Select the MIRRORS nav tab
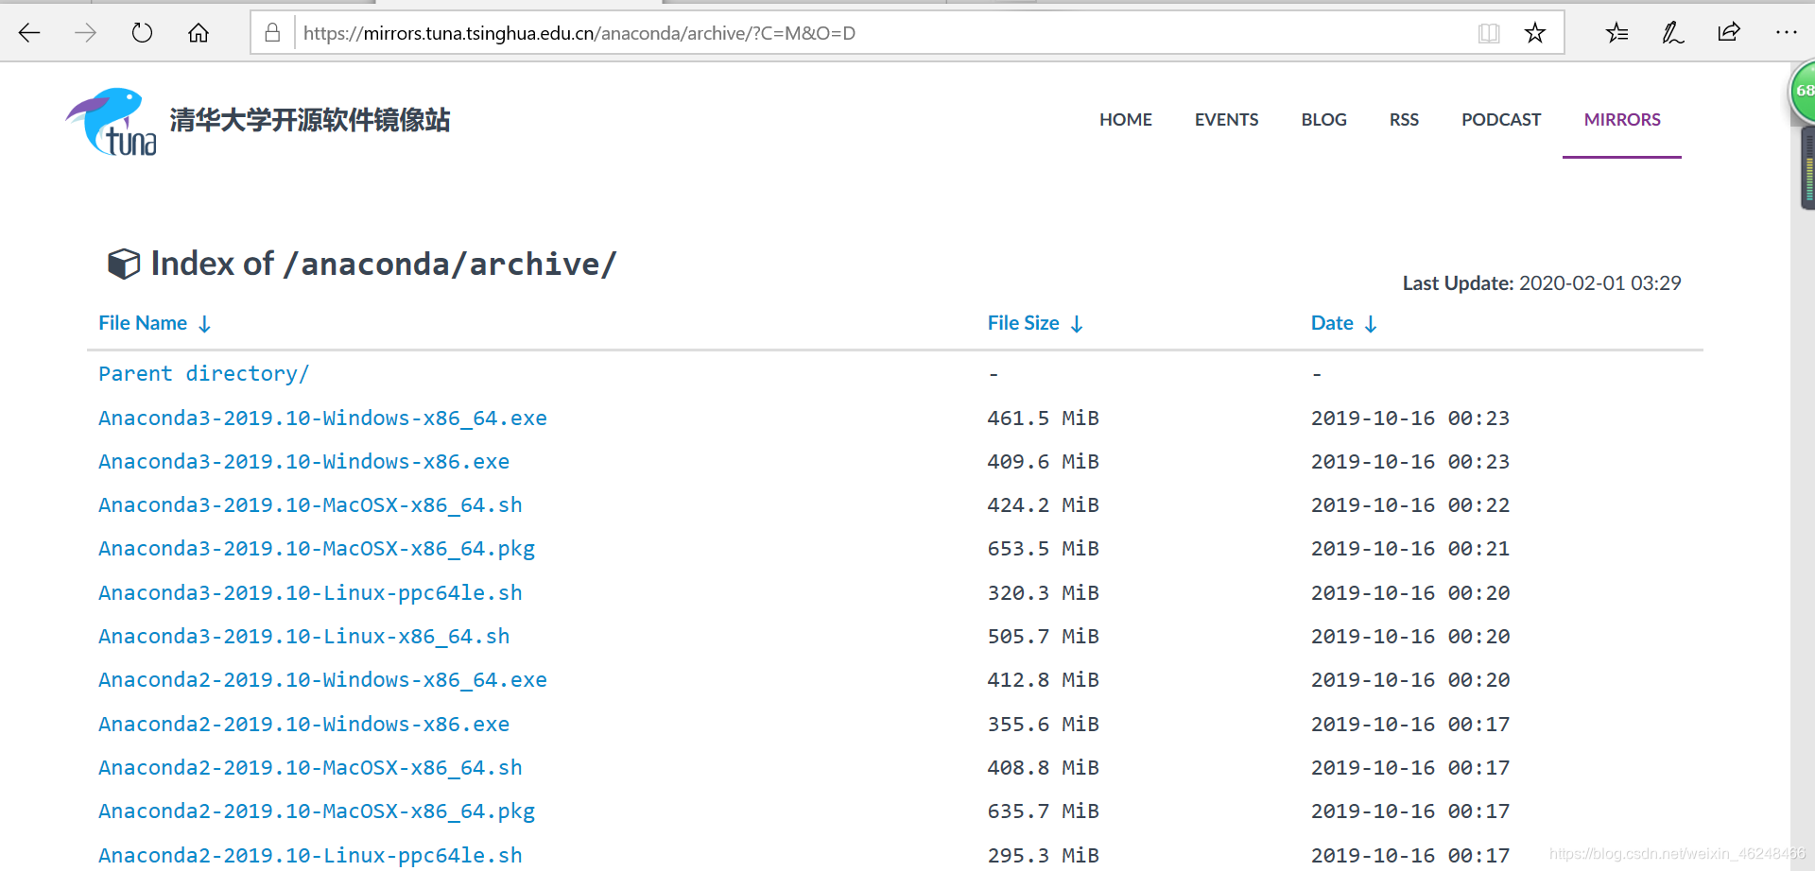 [1622, 120]
